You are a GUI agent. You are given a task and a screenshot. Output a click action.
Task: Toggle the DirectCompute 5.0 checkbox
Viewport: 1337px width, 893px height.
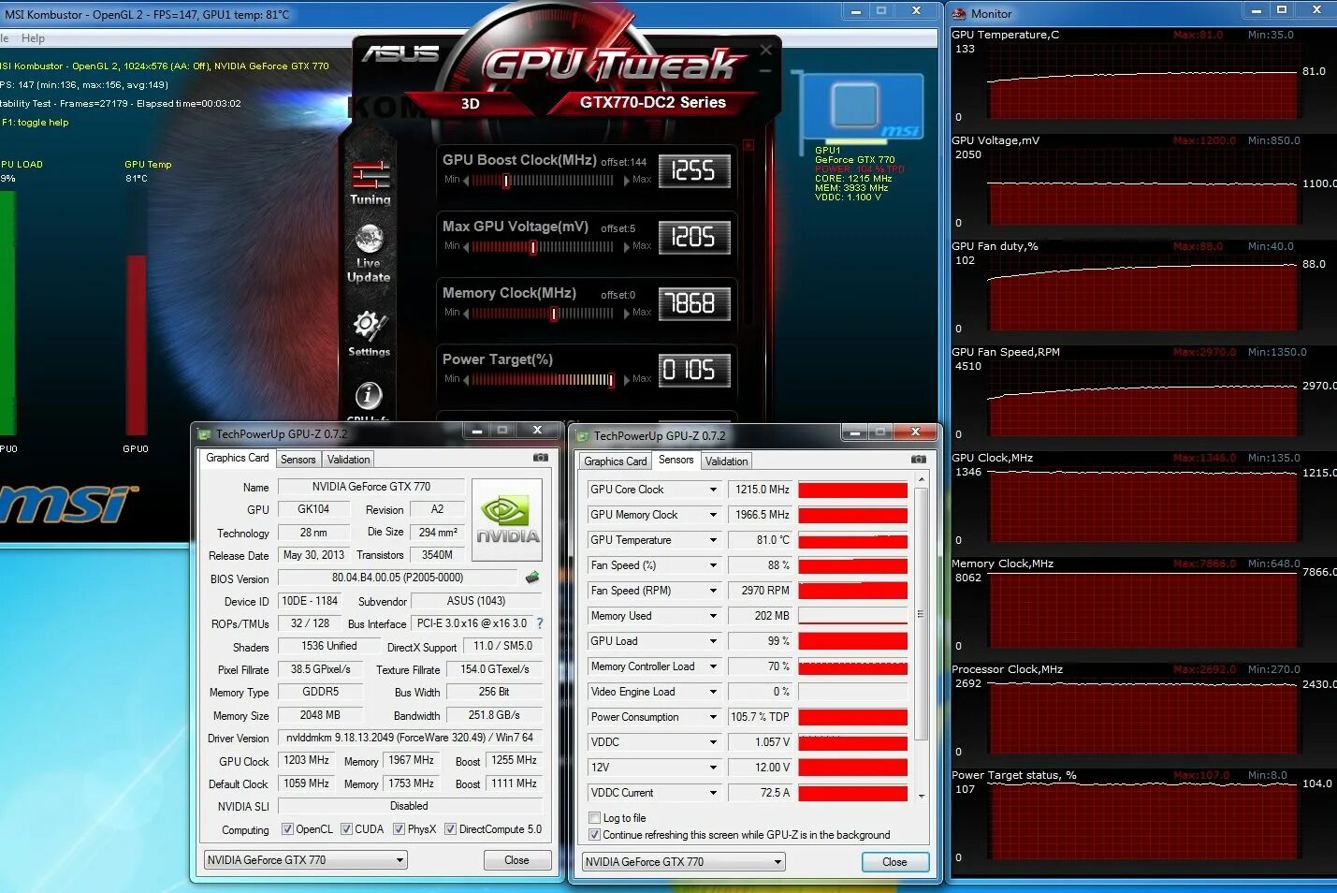tap(450, 829)
